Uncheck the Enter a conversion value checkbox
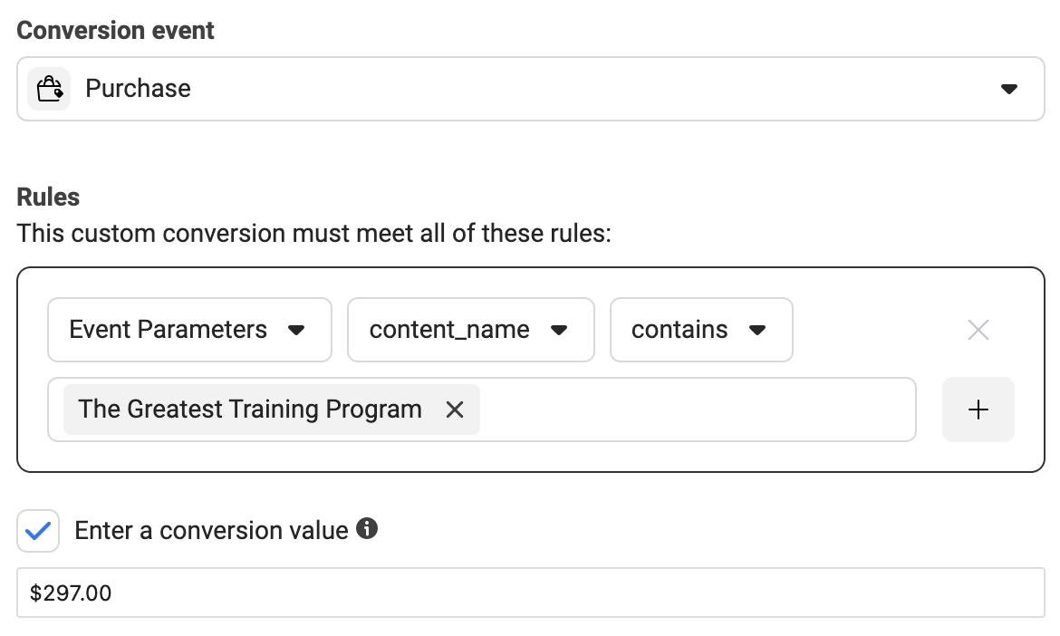This screenshot has width=1060, height=636. point(38,531)
